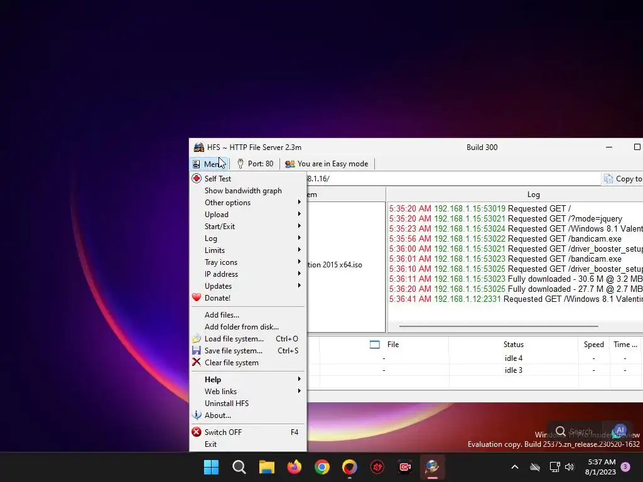The image size is (643, 482).
Task: Click the volume speaker tray icon
Action: pyautogui.click(x=569, y=467)
